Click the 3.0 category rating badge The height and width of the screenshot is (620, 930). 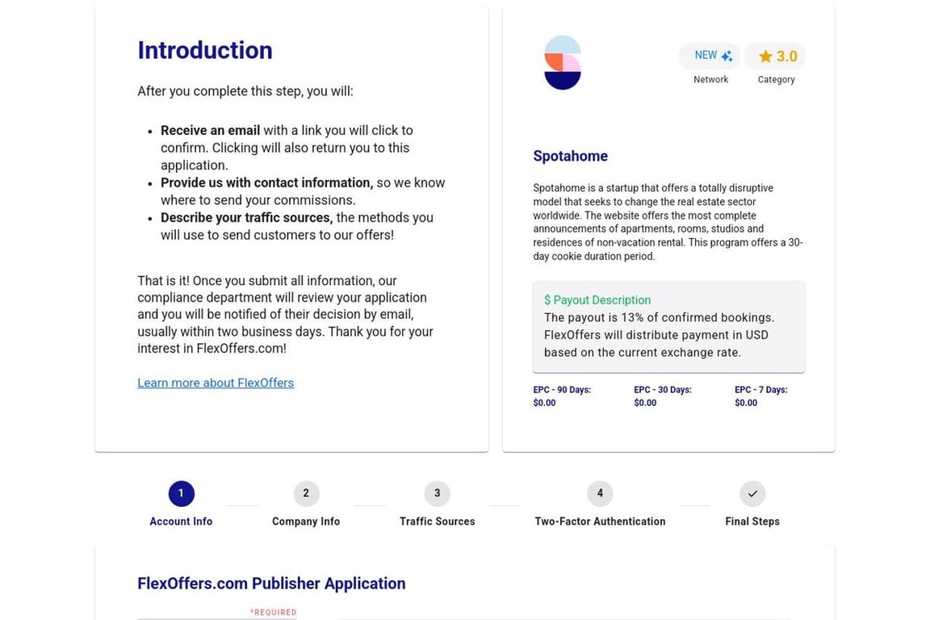[x=775, y=56]
